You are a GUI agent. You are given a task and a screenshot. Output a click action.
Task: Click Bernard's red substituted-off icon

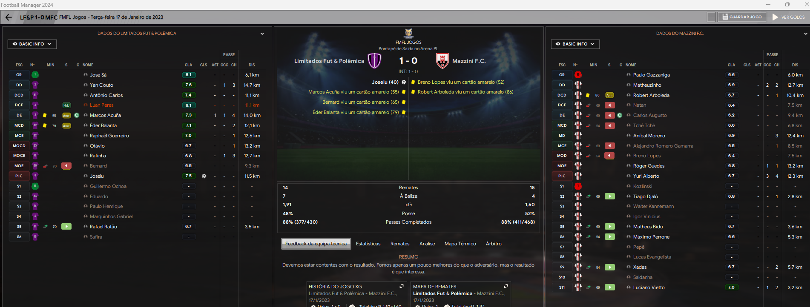click(x=66, y=166)
